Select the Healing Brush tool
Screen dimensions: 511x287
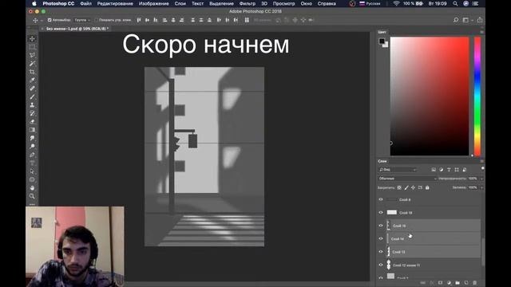[x=32, y=88]
